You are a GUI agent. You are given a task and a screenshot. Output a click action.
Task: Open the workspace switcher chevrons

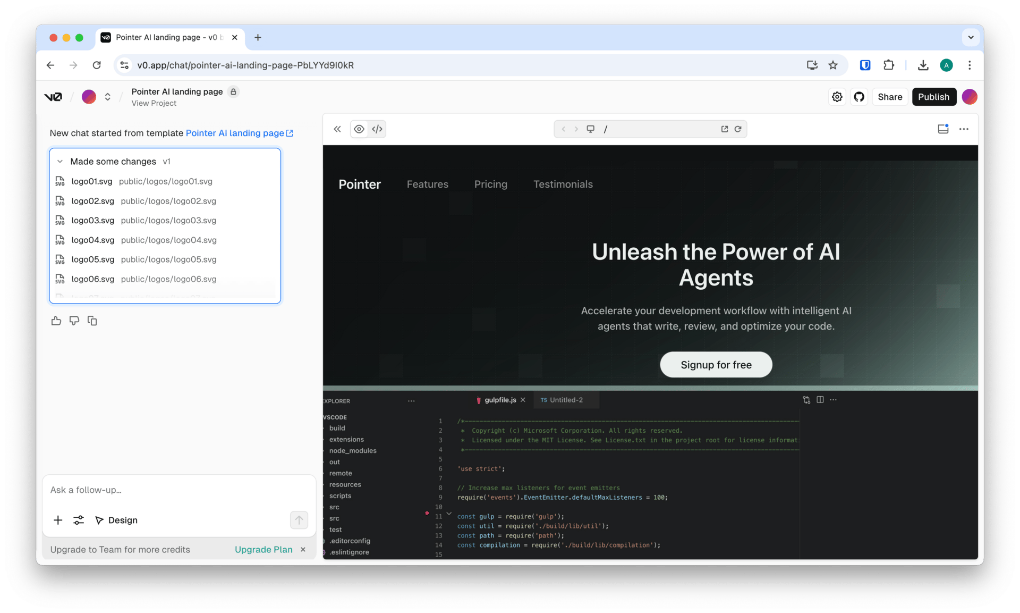108,97
